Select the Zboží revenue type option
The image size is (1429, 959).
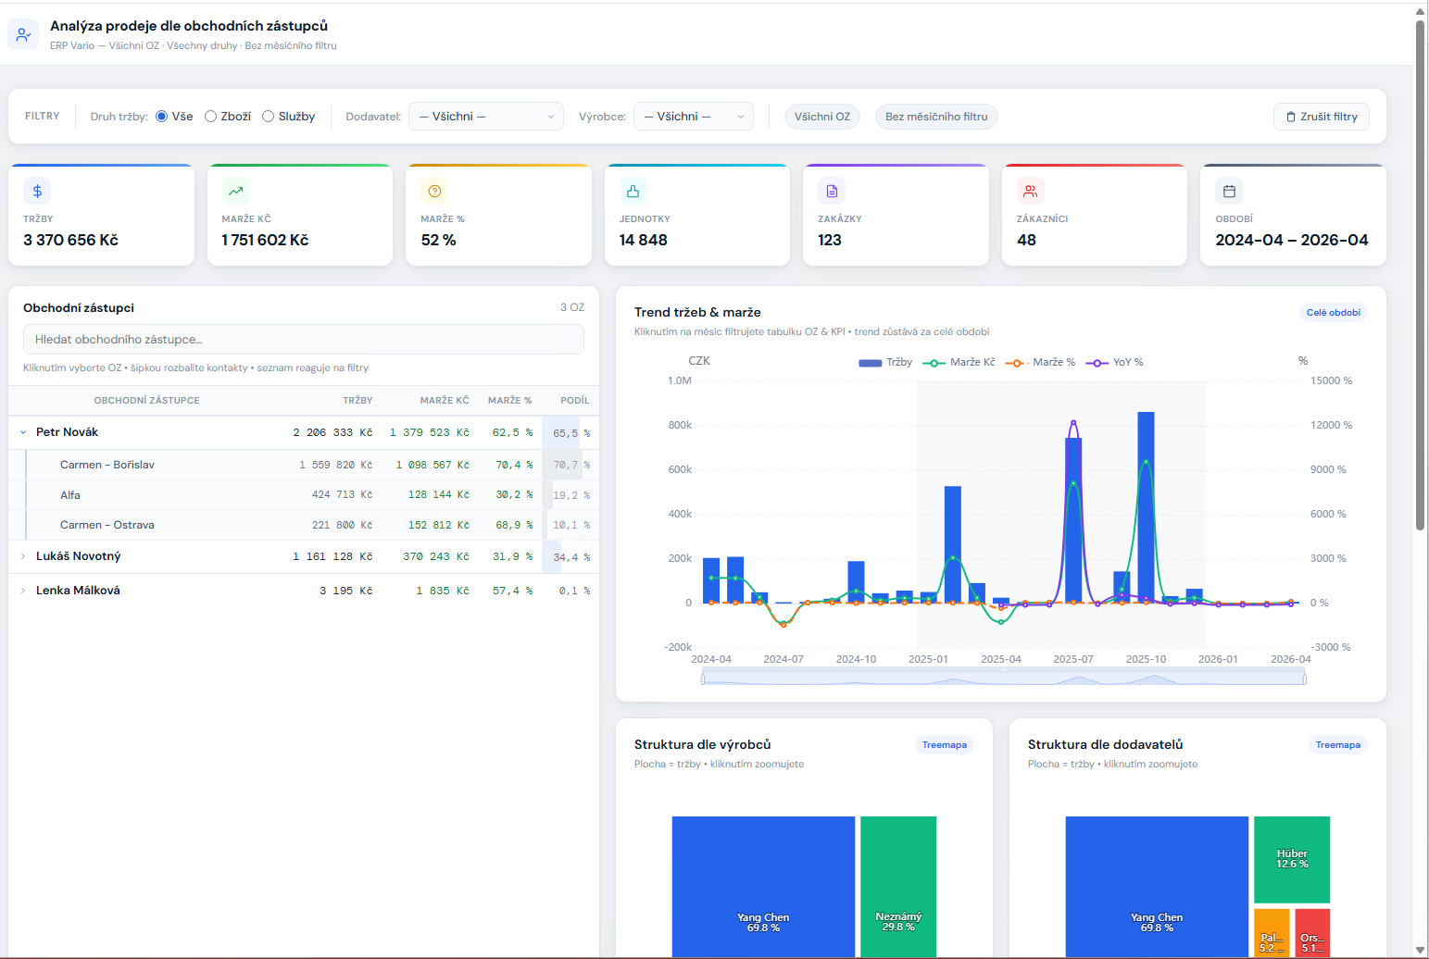(x=211, y=117)
